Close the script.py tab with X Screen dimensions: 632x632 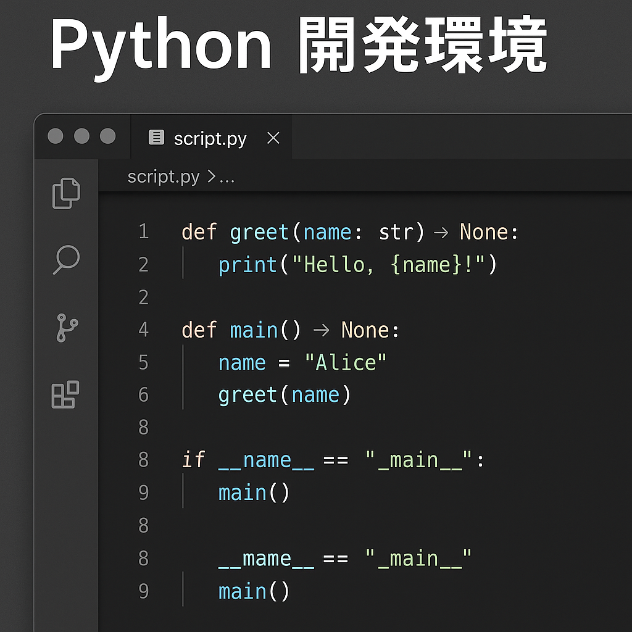pos(273,138)
